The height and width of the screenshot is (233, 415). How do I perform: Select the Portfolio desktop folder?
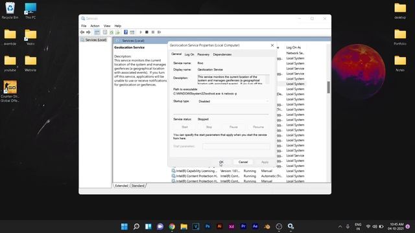(400, 37)
